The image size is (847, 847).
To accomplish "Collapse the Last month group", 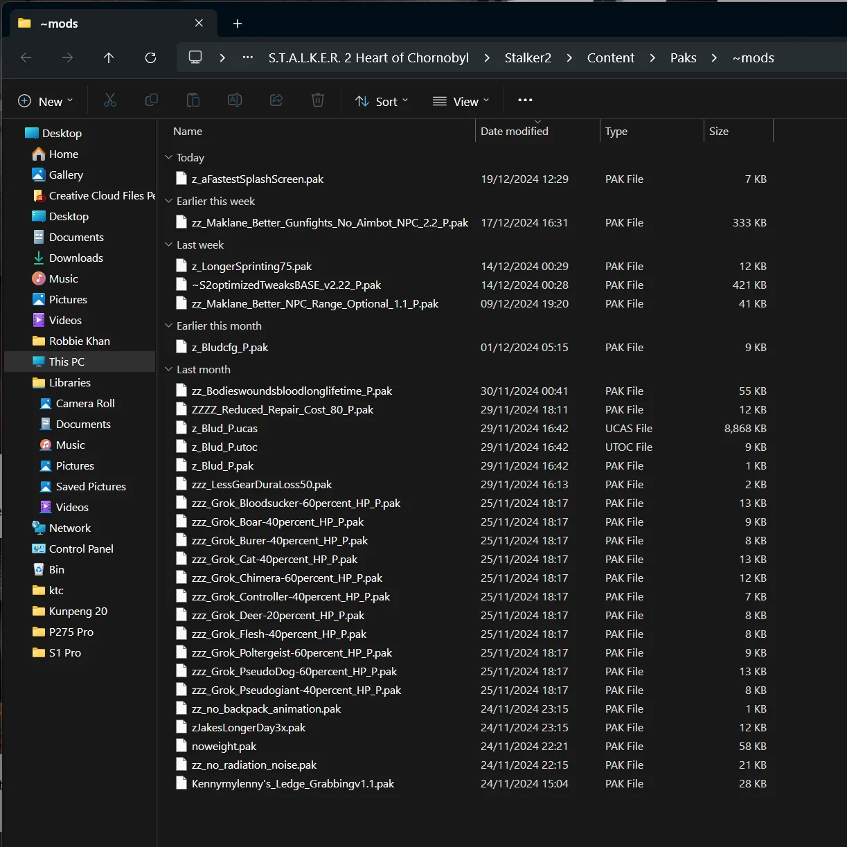I will [168, 369].
